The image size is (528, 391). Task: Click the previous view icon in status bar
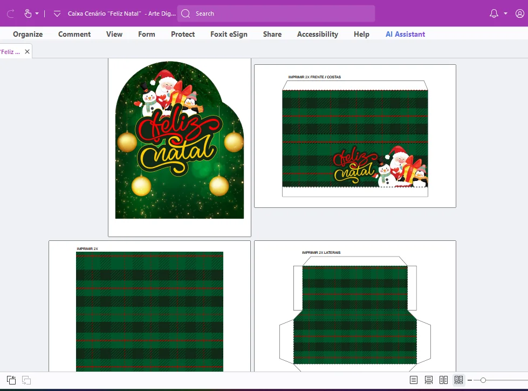coord(11,380)
